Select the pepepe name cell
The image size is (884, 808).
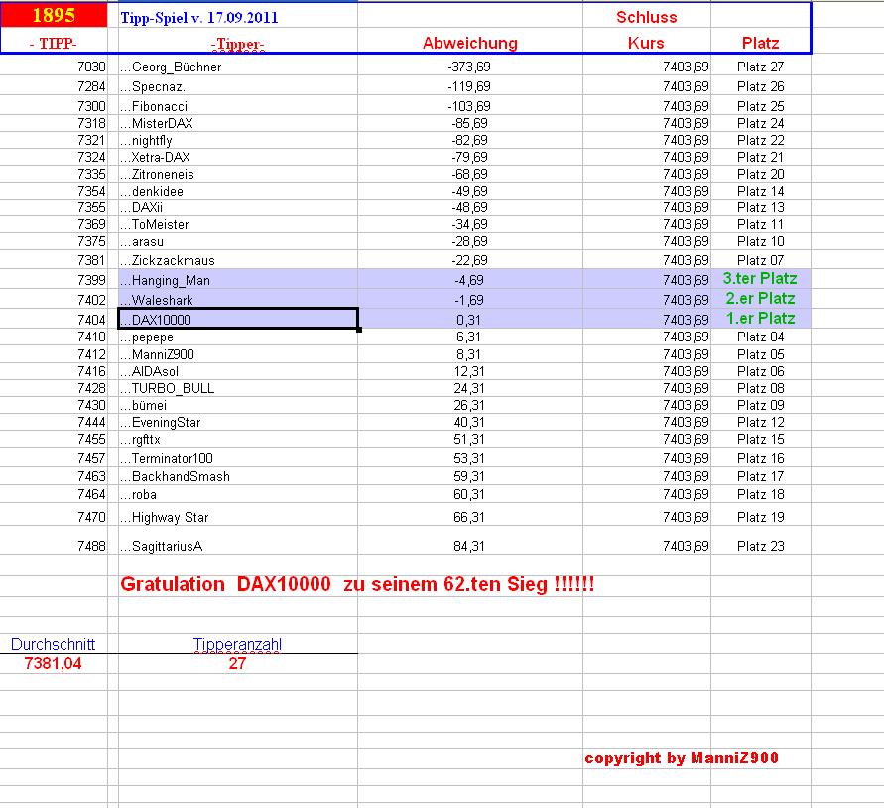pyautogui.click(x=238, y=337)
